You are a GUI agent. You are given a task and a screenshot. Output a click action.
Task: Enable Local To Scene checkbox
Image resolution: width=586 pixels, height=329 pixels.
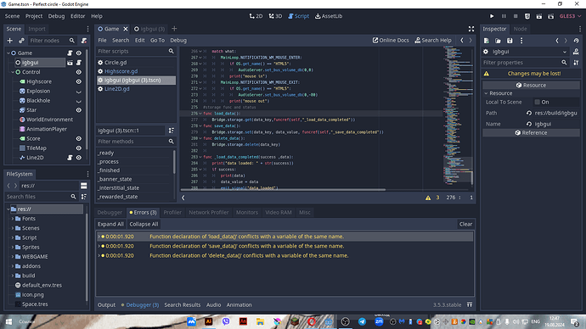[537, 102]
